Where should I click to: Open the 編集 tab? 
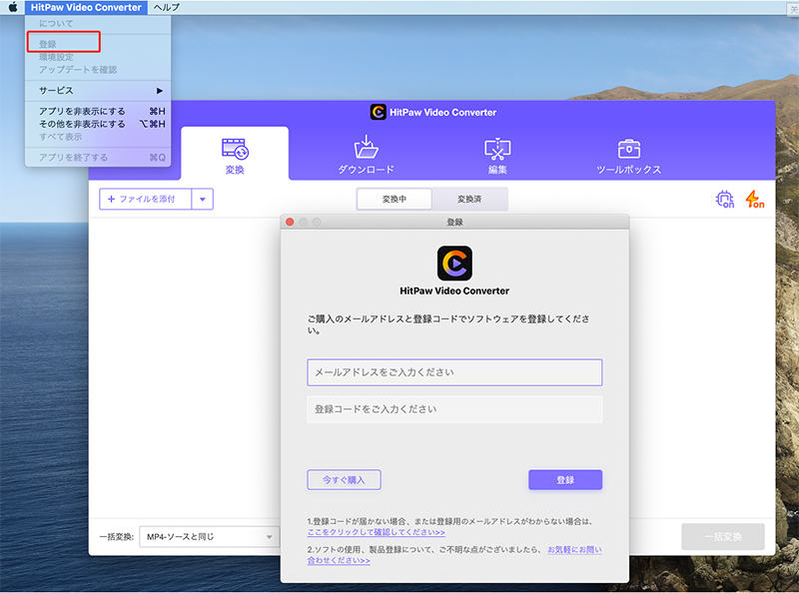[497, 155]
